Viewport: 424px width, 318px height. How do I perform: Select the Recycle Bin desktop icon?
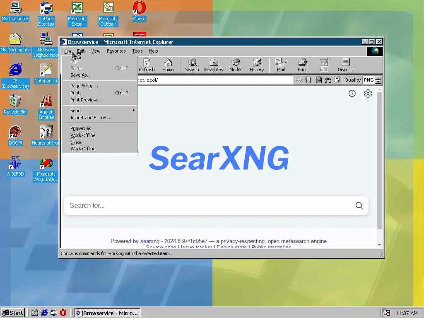click(x=15, y=104)
